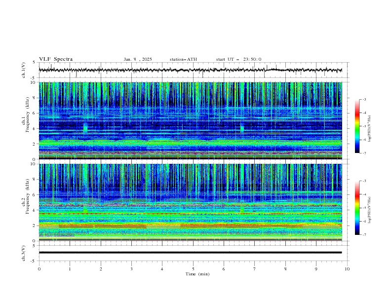Click the green 2 kHz band in ch.1 spectrogram
The width and height of the screenshot is (391, 302).
click(x=190, y=143)
